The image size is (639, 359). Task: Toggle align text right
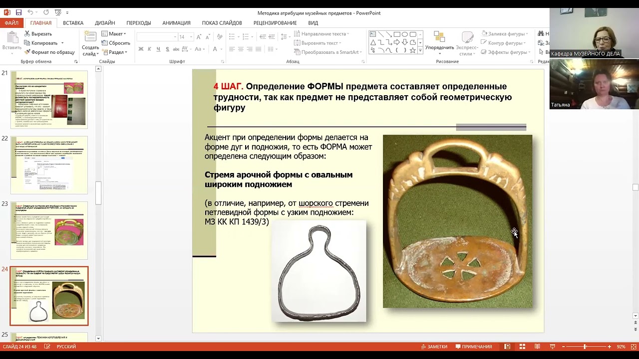[x=250, y=49]
